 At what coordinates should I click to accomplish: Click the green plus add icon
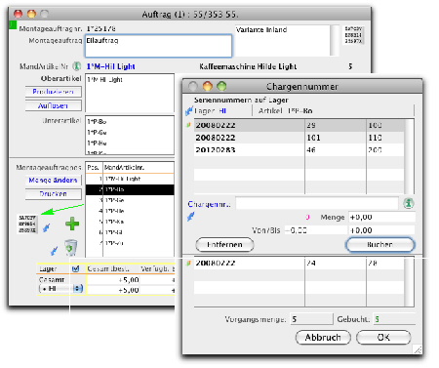(72, 224)
